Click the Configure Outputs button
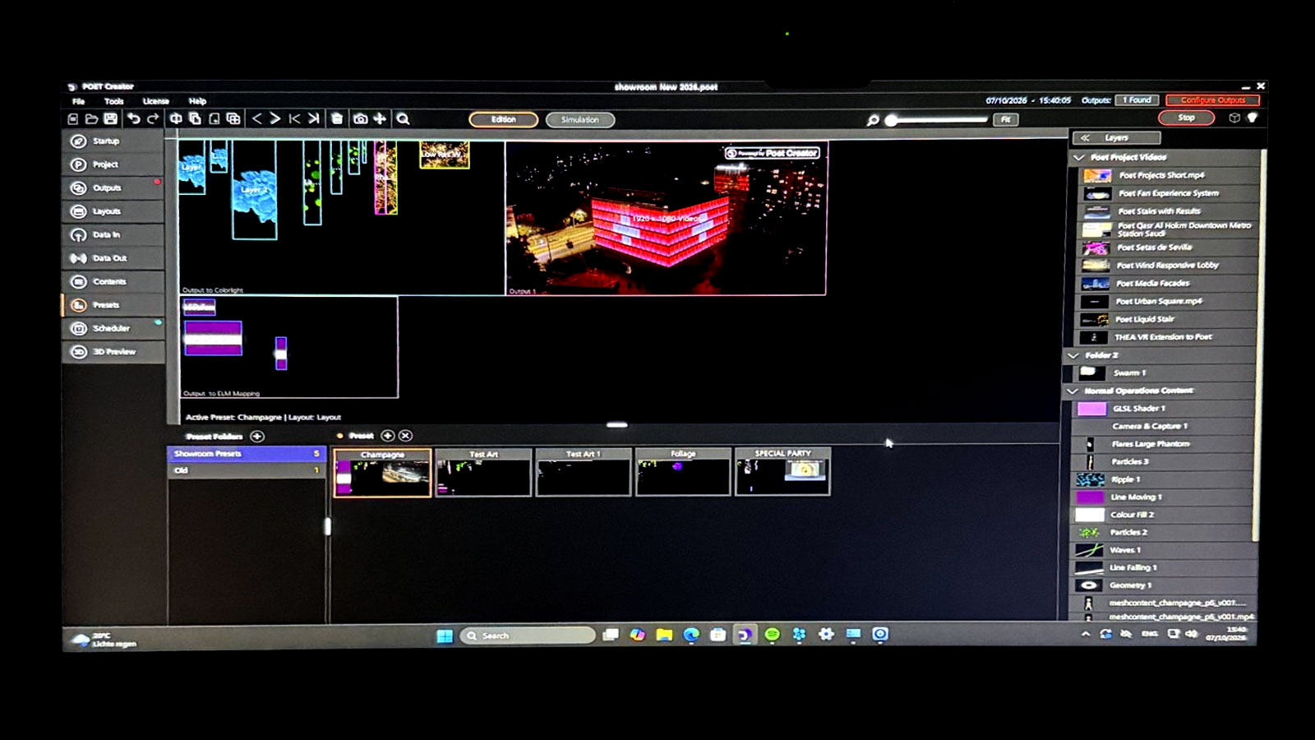Screen dimensions: 1315x740 [1213, 100]
